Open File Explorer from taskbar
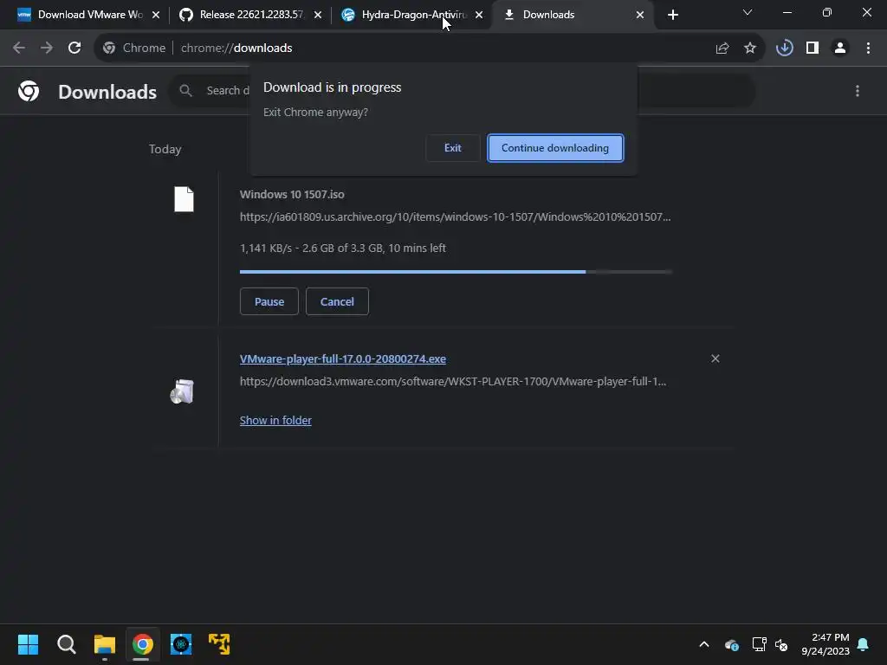The image size is (887, 665). tap(105, 644)
